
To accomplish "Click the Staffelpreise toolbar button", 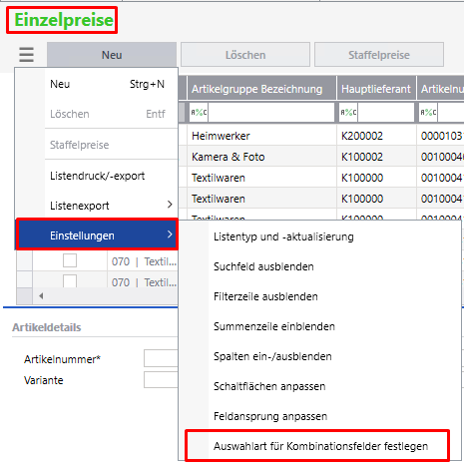I will click(x=379, y=55).
